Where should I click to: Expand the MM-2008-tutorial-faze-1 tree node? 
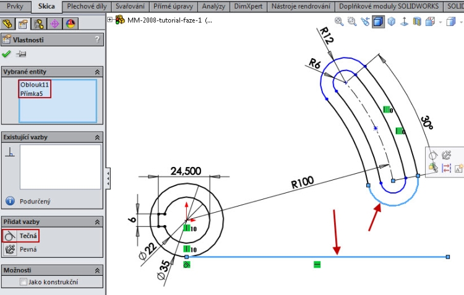[x=110, y=20]
